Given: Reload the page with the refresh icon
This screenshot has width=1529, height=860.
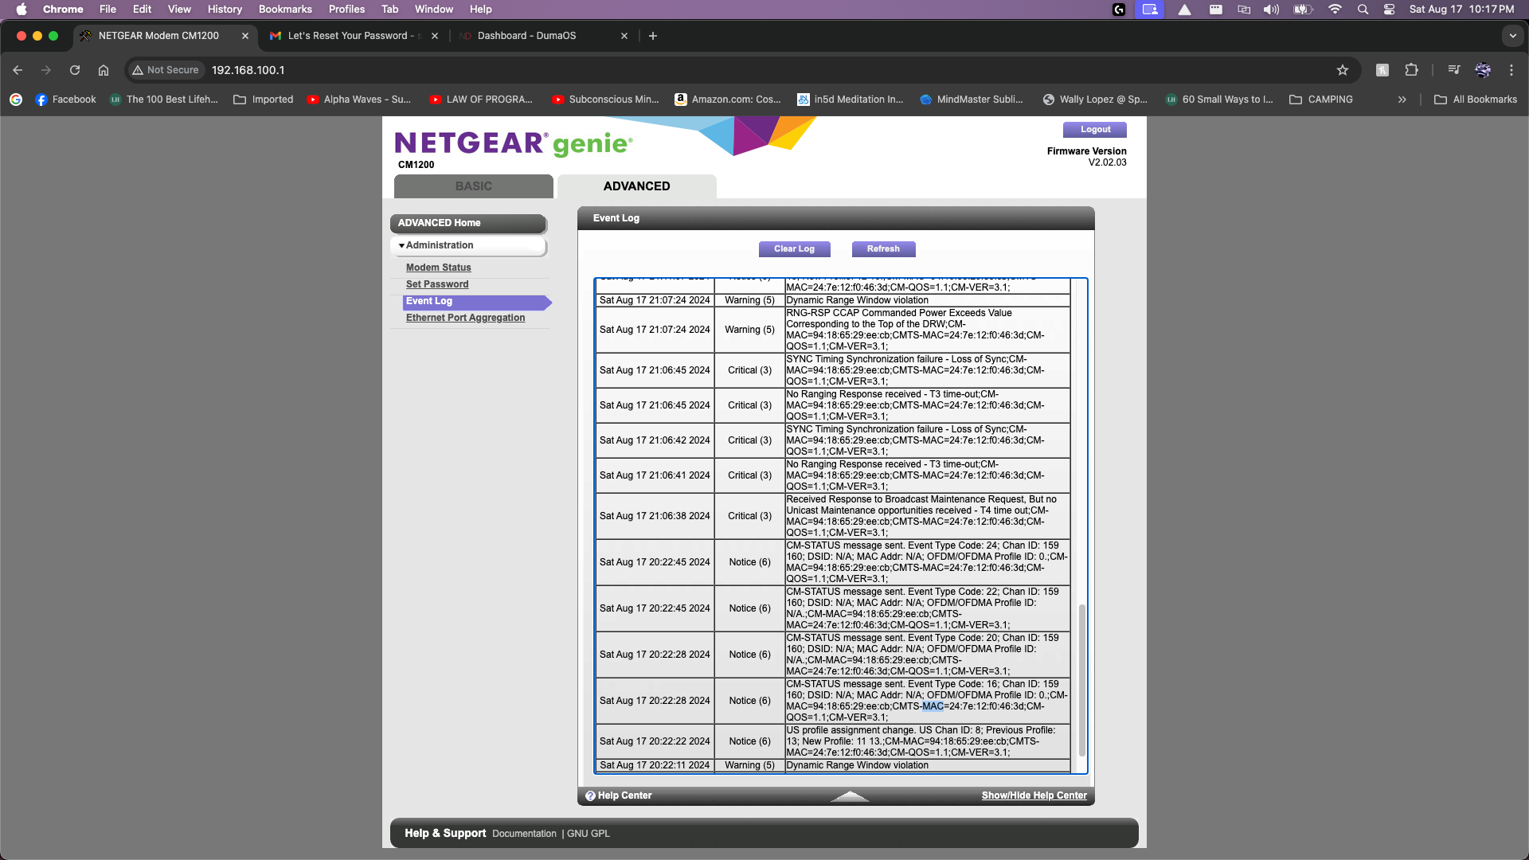Looking at the screenshot, I should (75, 70).
